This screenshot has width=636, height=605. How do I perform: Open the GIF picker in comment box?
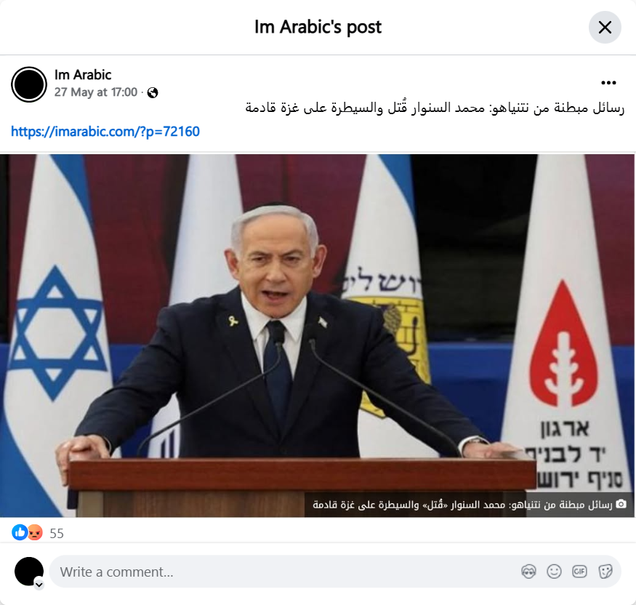pyautogui.click(x=579, y=572)
